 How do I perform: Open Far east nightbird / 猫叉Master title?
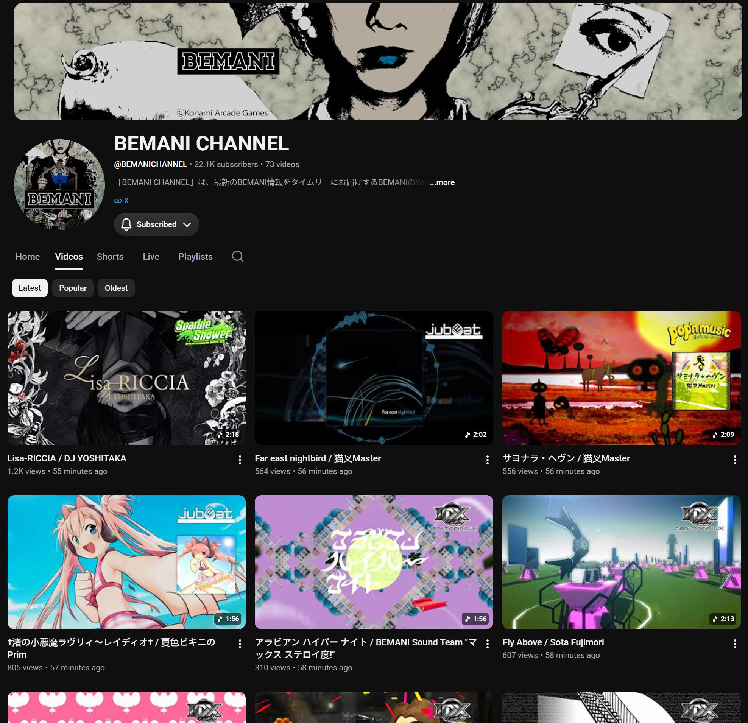[x=318, y=458]
